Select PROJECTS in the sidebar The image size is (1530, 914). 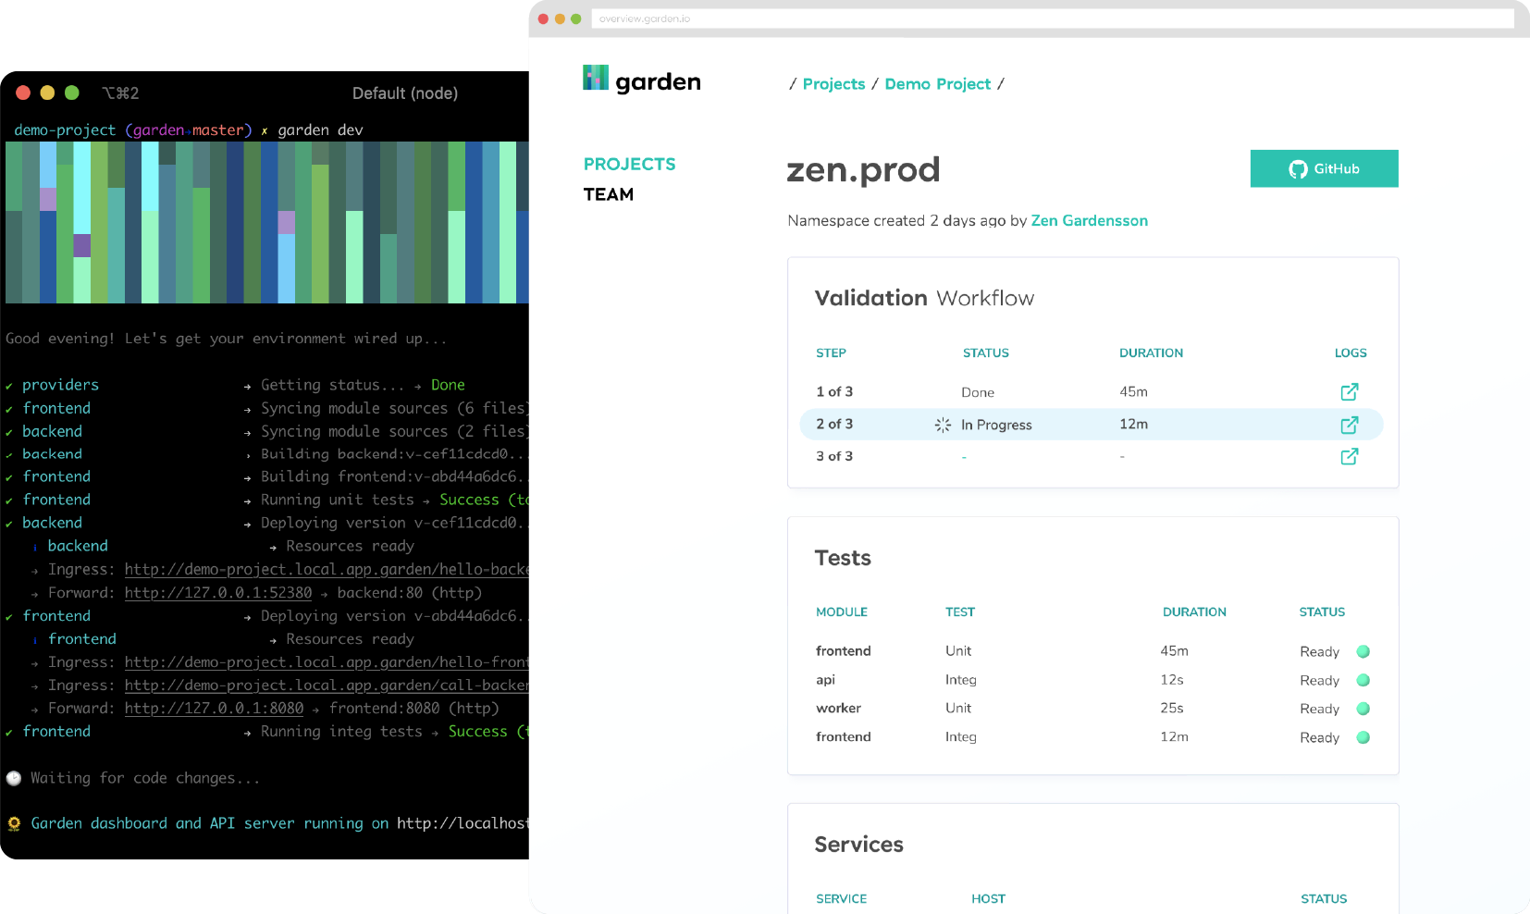pos(629,164)
